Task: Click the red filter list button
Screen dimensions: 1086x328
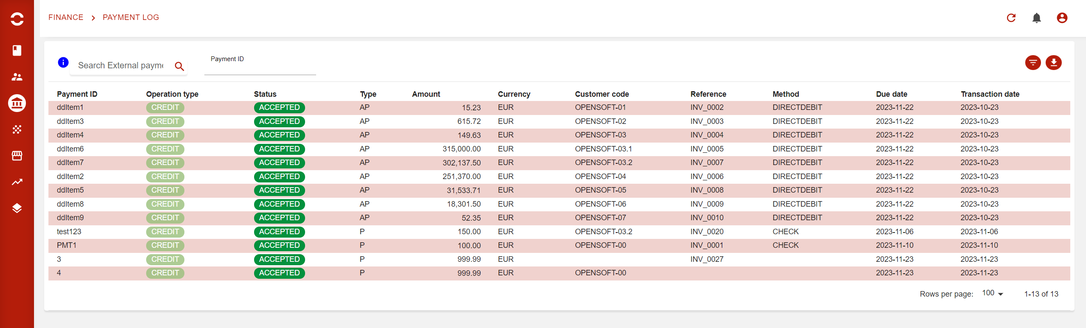Action: pos(1032,63)
